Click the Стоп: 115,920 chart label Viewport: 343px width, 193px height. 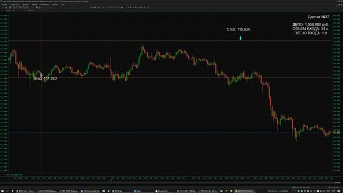click(x=238, y=29)
